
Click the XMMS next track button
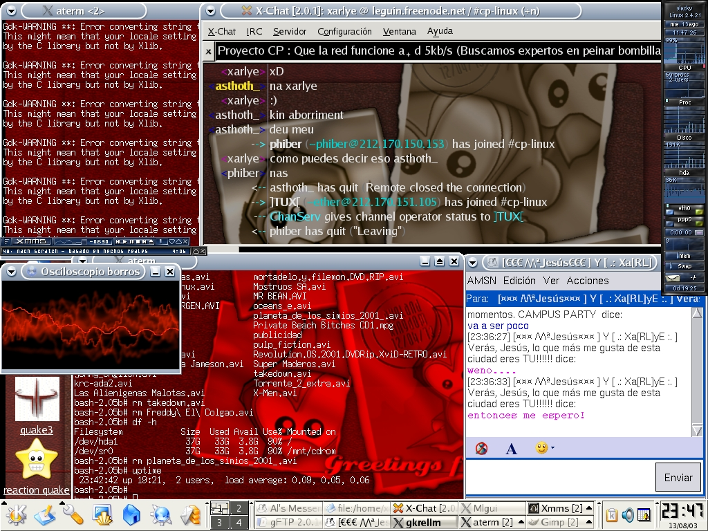coord(144,241)
